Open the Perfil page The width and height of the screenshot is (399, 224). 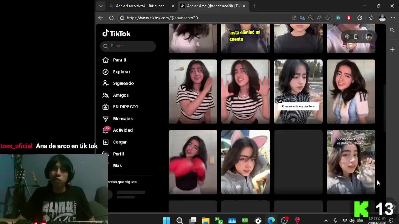pos(118,154)
